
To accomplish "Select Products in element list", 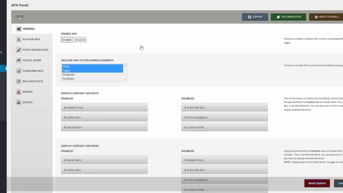I will (x=93, y=75).
